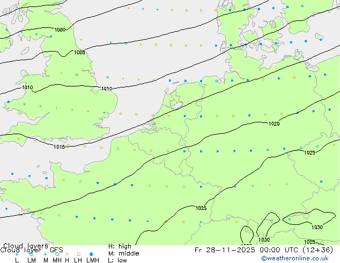Click the green circle legend symbol for MH
This screenshot has height=263, width=340.
[x=57, y=254]
